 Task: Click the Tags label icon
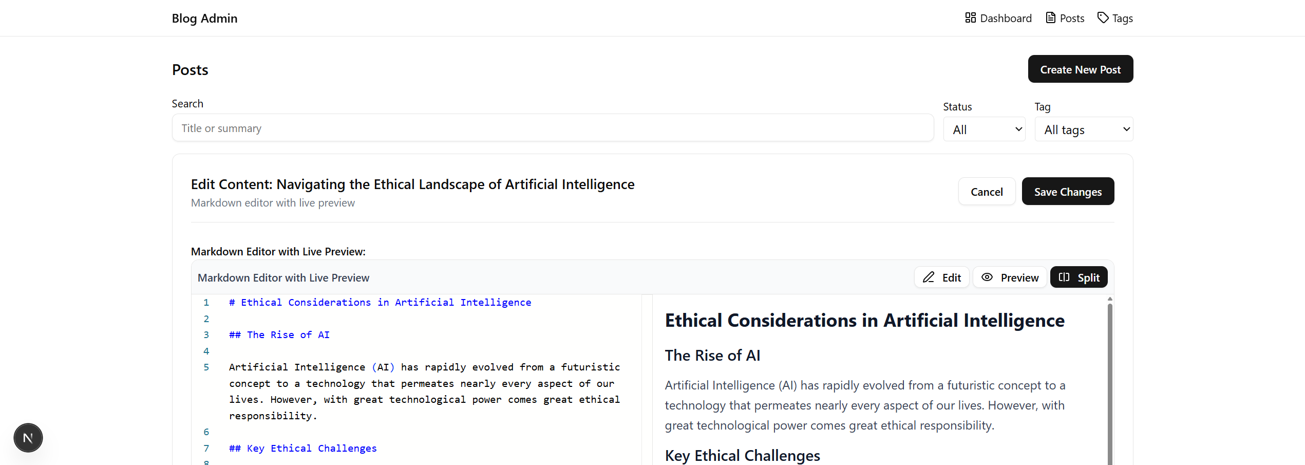point(1103,18)
